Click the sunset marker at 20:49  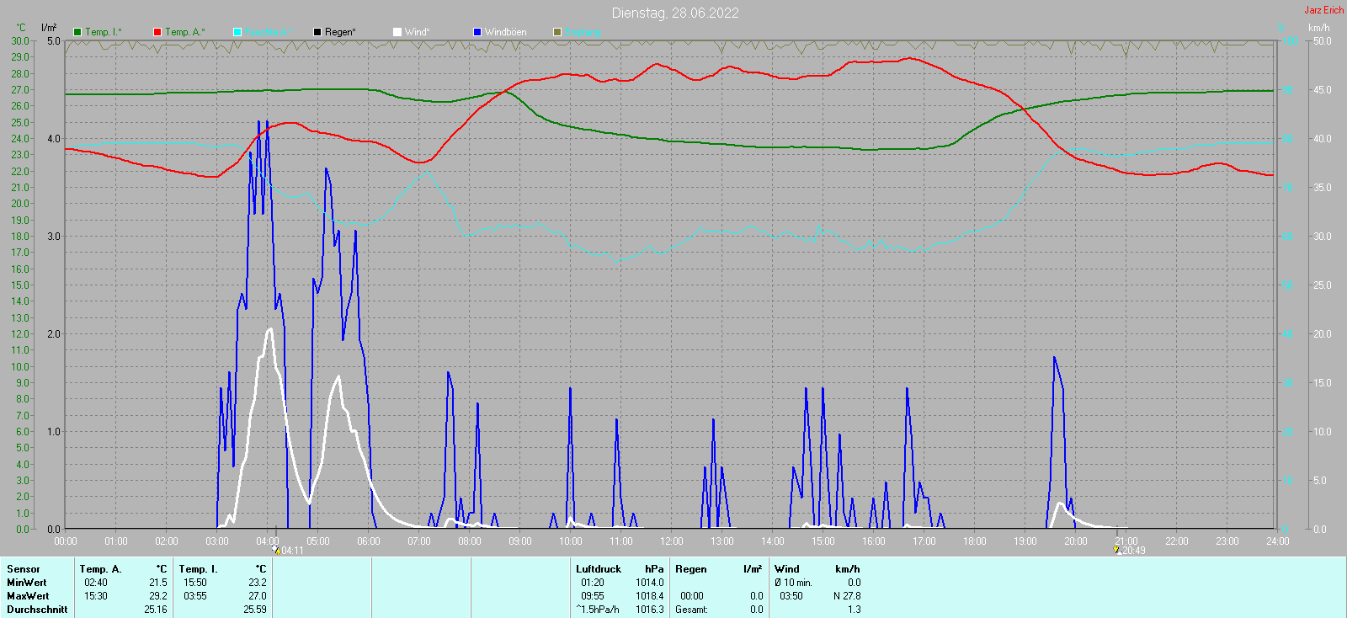[1117, 550]
